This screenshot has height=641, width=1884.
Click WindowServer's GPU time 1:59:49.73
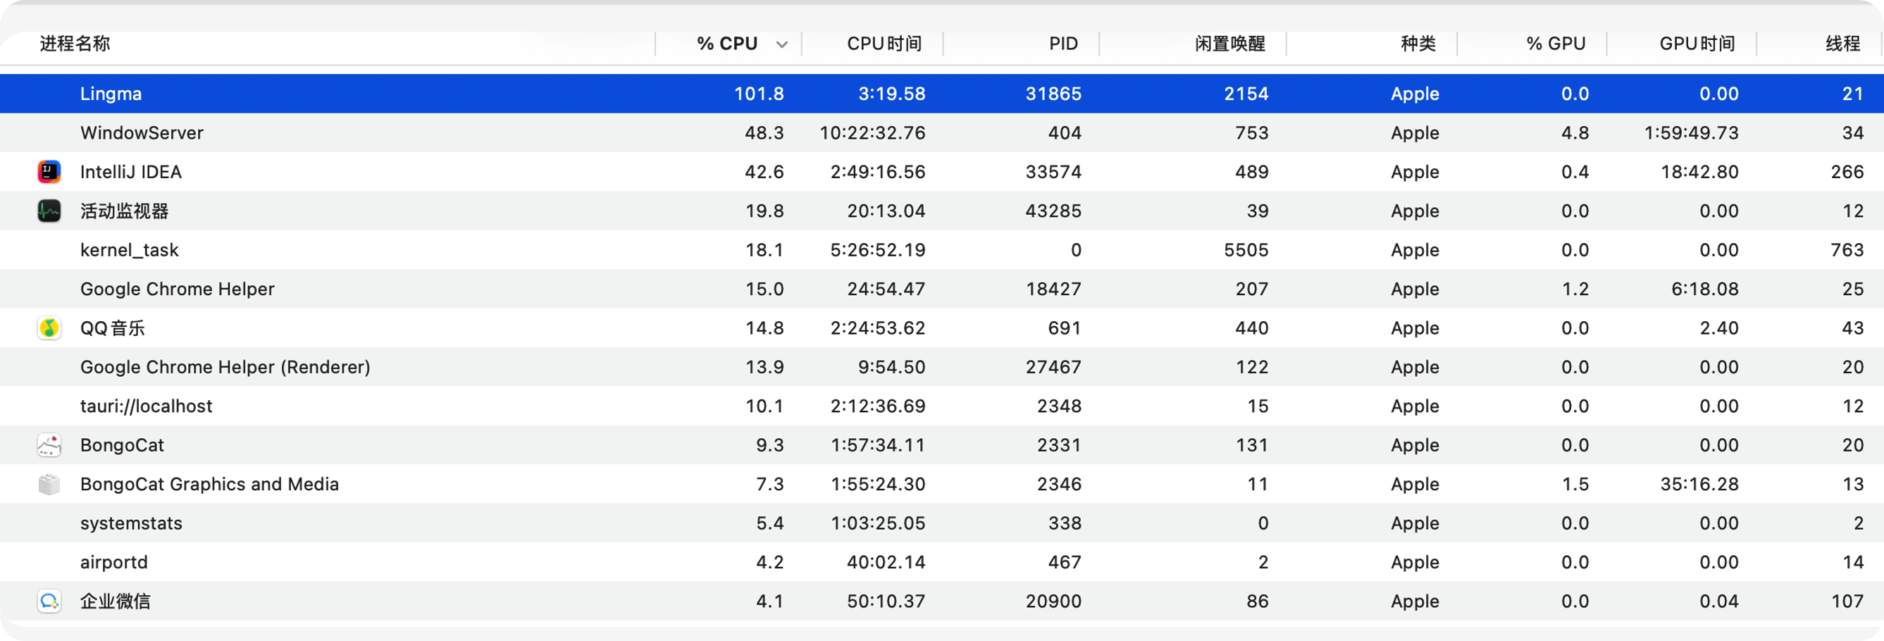click(1692, 133)
